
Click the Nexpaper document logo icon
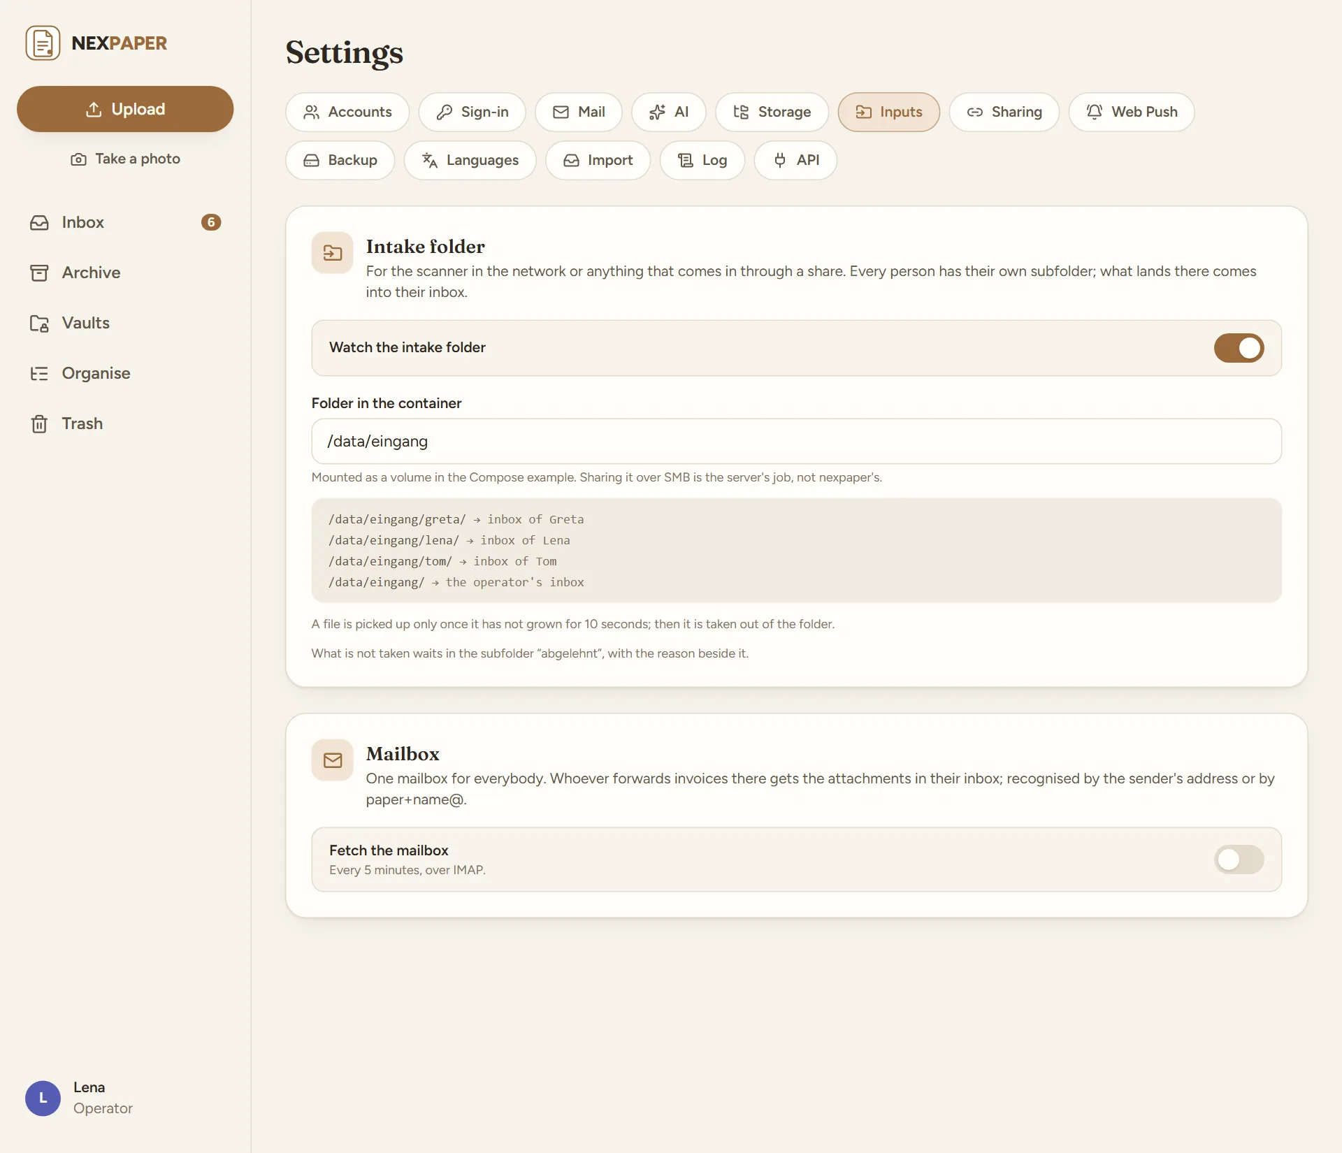[x=43, y=43]
